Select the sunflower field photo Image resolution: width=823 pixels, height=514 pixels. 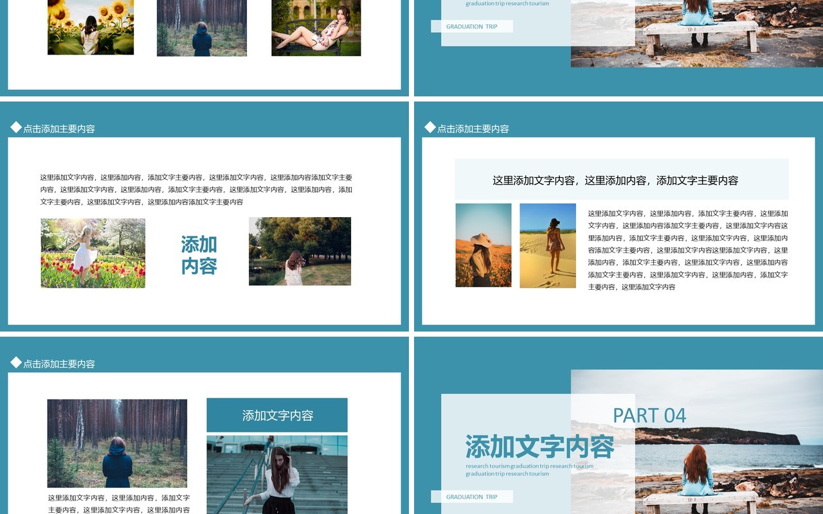91,27
